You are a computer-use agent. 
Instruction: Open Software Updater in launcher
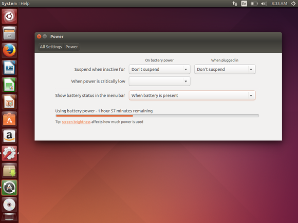[x=9, y=188]
